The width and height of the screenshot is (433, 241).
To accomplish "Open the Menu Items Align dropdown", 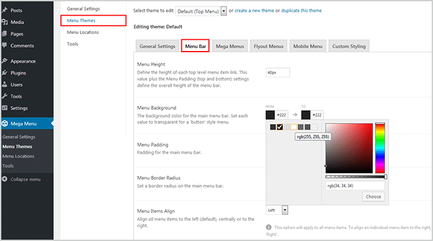I will (277, 210).
